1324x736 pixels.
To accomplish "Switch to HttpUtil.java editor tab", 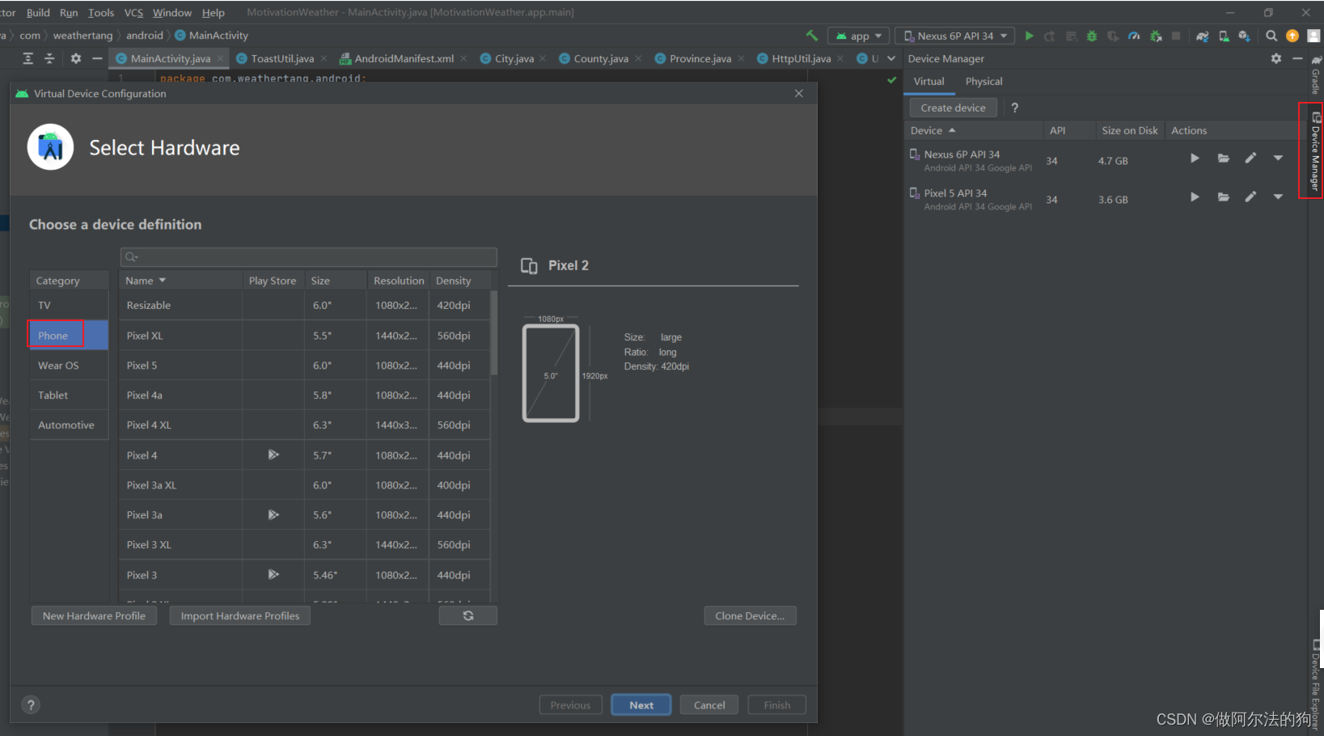I will [801, 58].
